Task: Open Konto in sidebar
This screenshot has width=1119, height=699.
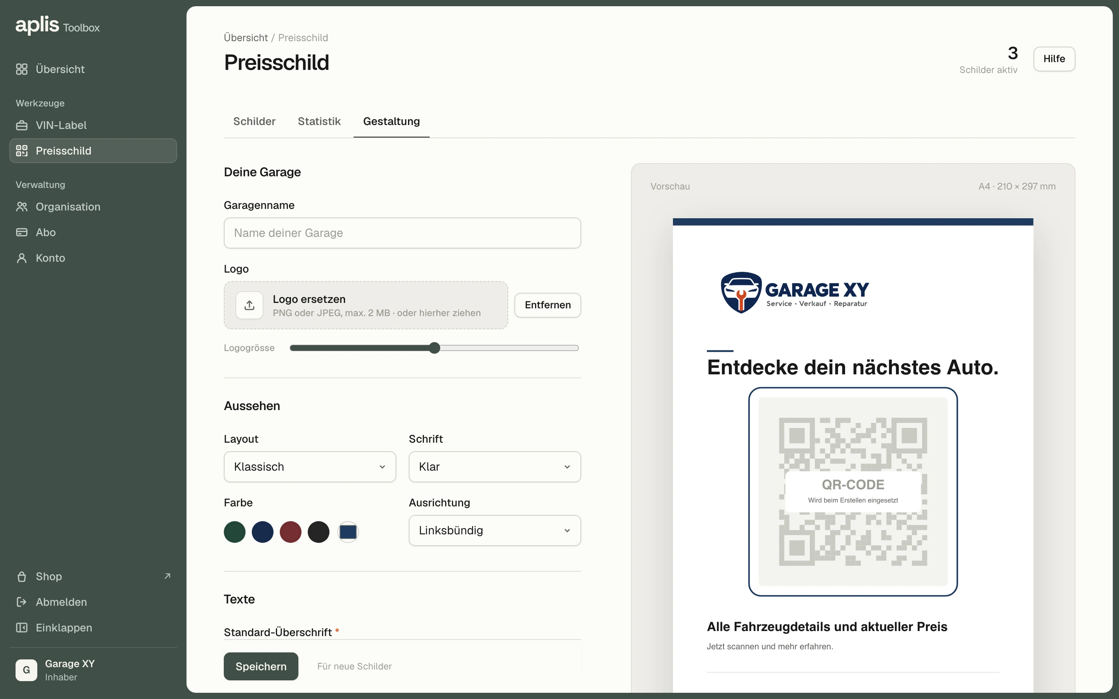Action: [x=93, y=258]
